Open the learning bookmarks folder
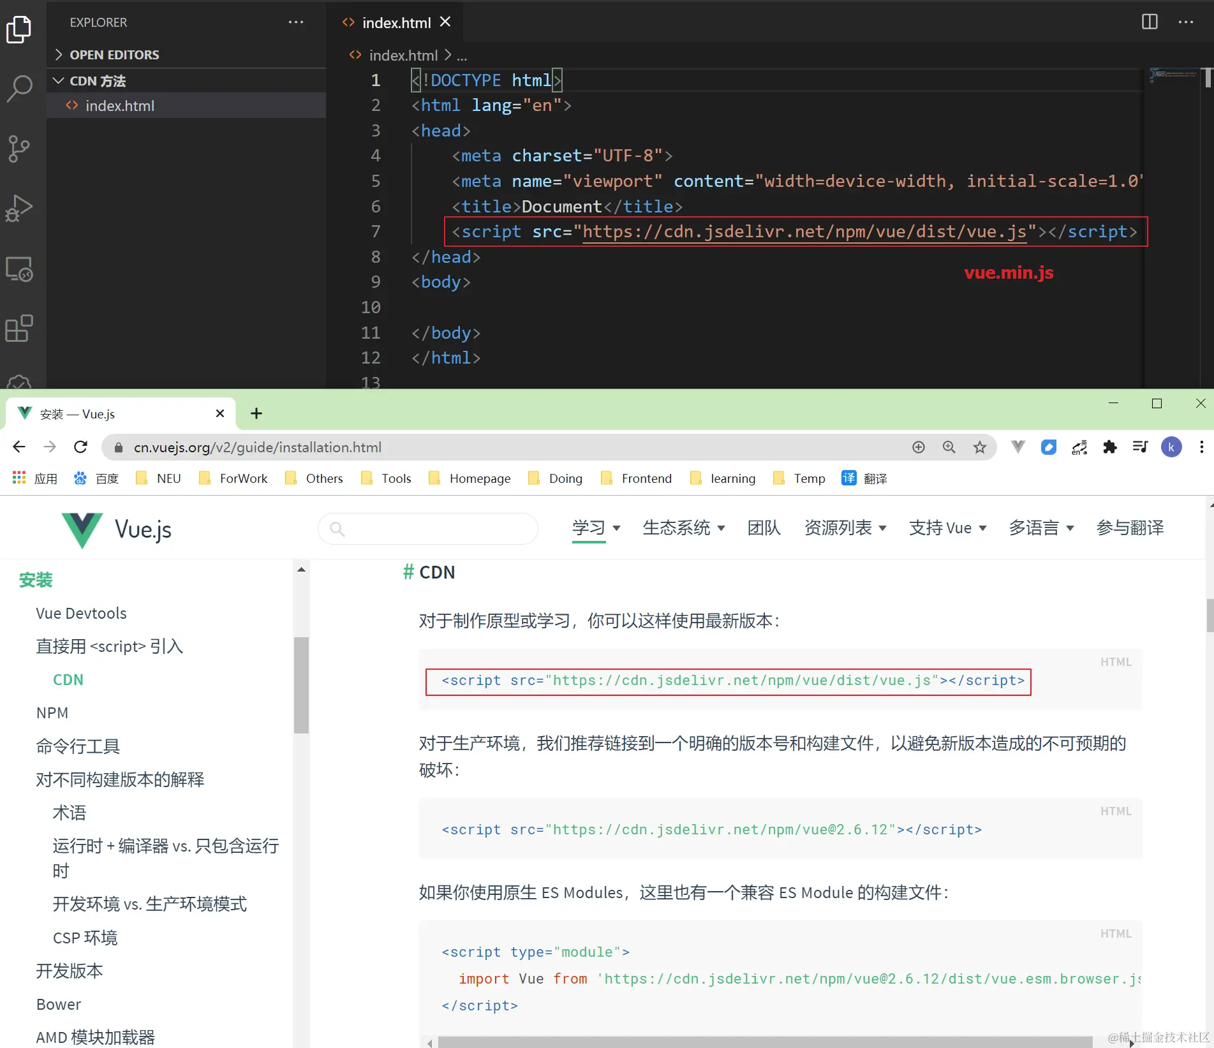Screen dimensions: 1214x1048 [723, 478]
